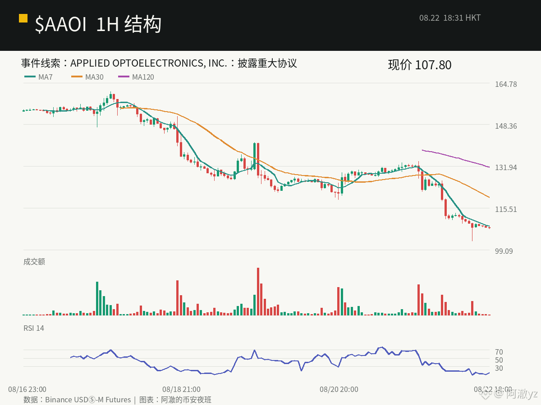The image size is (541, 405).
Task: Click the purple MA120 line's left end
Action: [x=423, y=150]
